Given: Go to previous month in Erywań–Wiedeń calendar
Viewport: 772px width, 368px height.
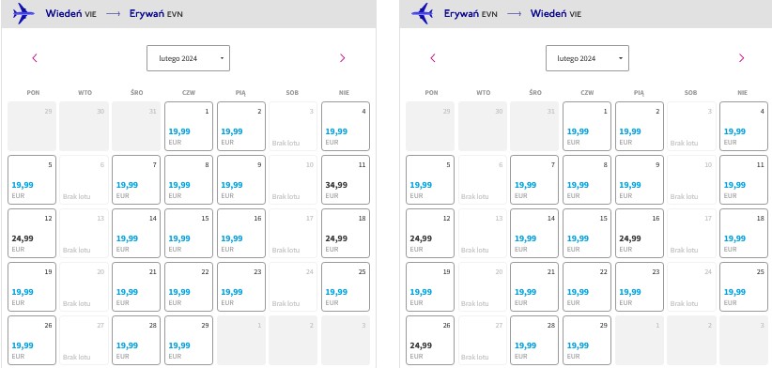Looking at the screenshot, I should (433, 58).
